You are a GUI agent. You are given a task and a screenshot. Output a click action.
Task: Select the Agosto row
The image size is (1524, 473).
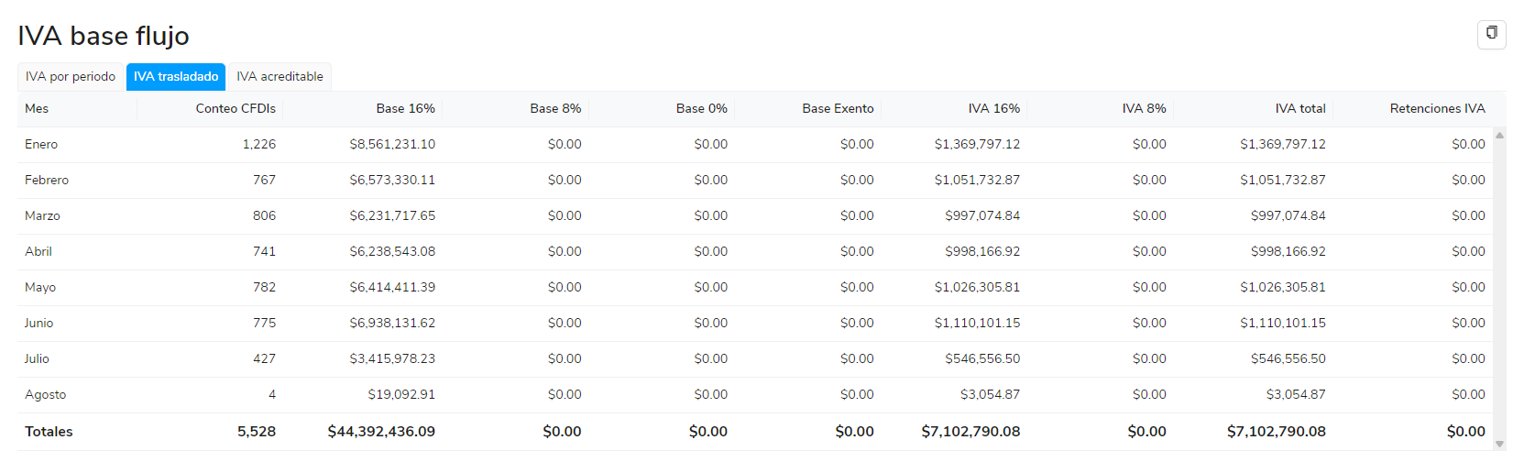[46, 395]
